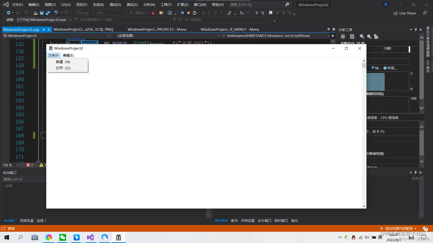The height and width of the screenshot is (243, 433).
Task: Expand the process WindowsProject2.exe dropdown
Action: (x=70, y=20)
